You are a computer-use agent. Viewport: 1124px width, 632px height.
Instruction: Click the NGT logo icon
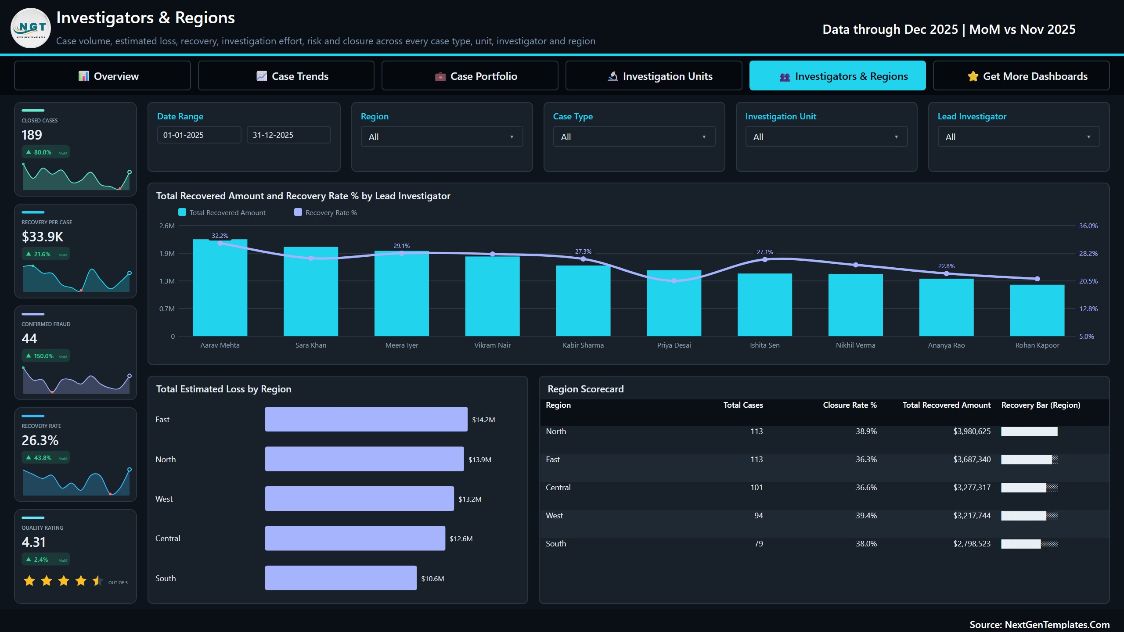click(x=31, y=28)
